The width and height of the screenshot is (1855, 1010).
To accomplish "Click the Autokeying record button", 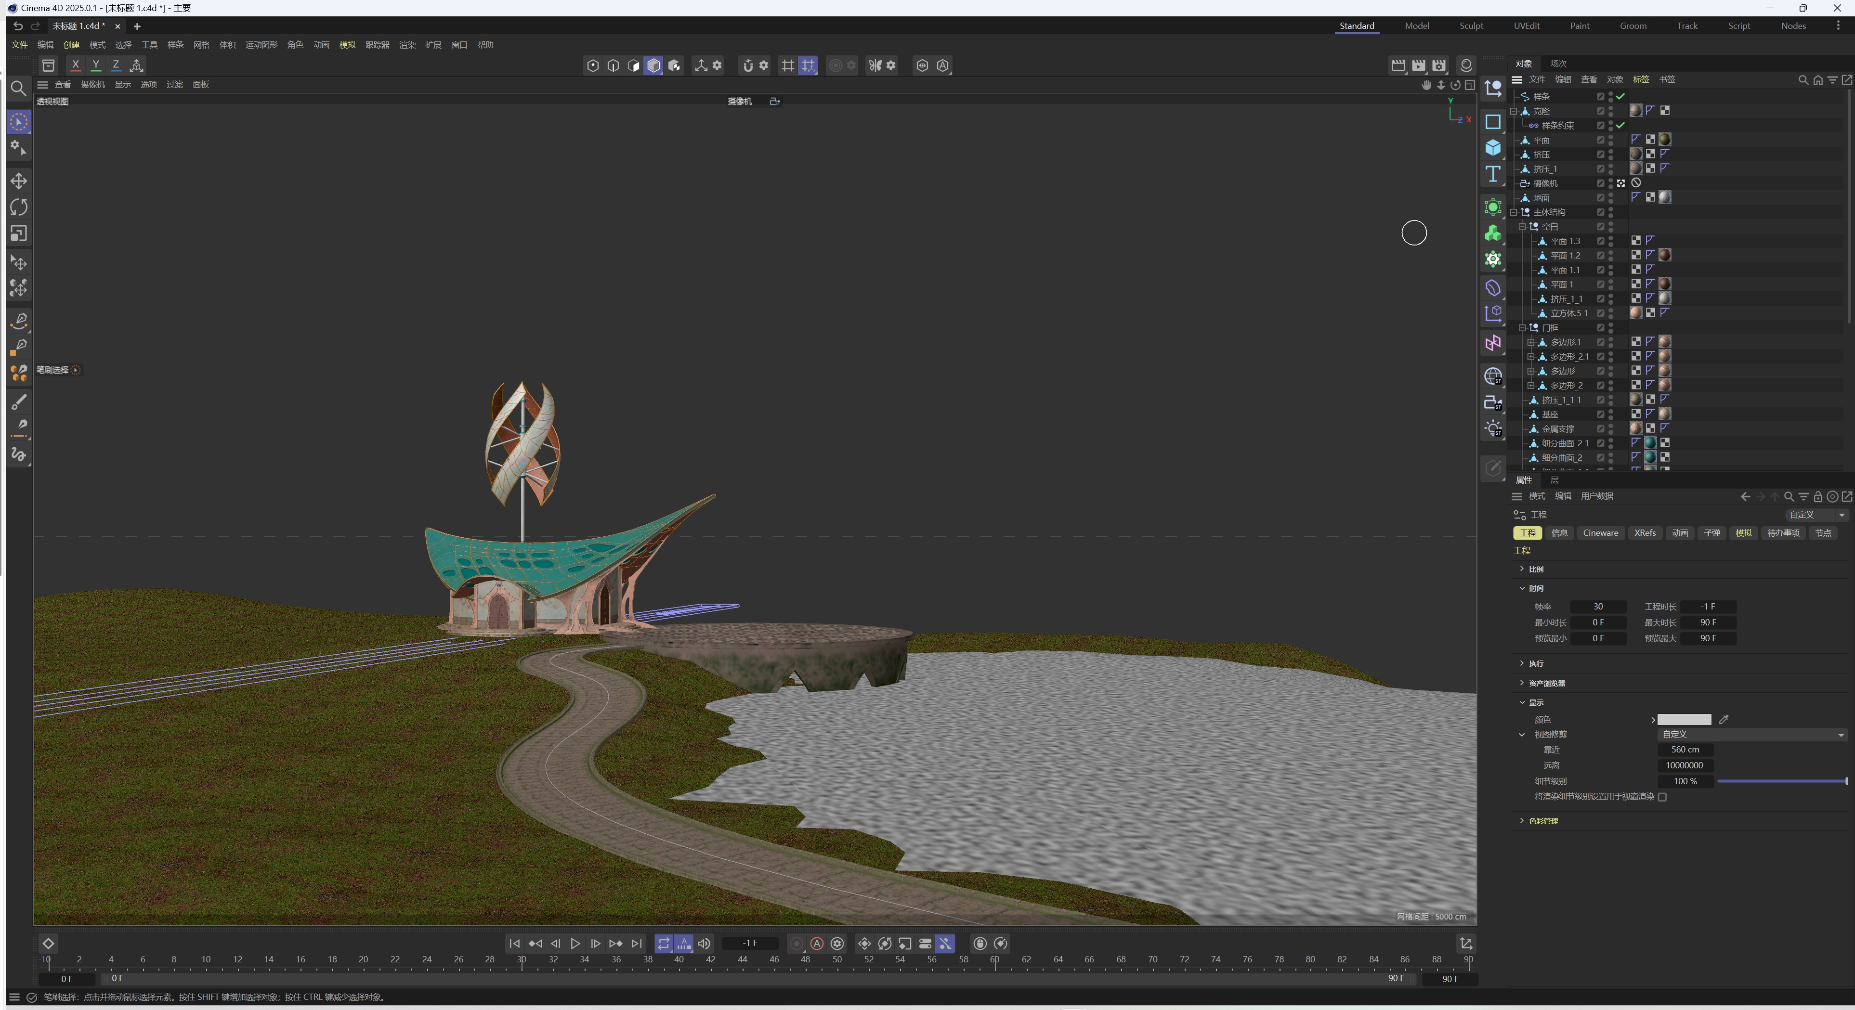I will click(x=817, y=943).
